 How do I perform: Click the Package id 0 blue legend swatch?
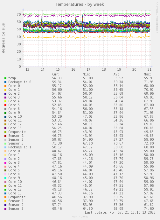(5, 82)
